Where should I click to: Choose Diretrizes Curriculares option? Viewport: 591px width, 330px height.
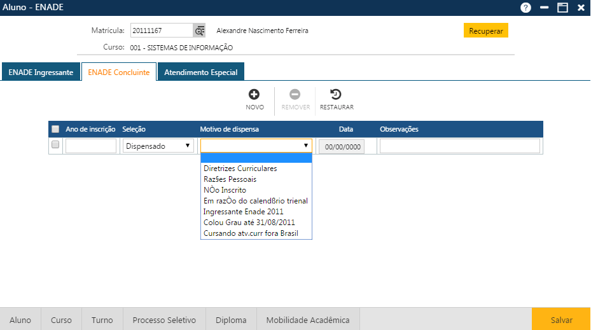[256, 168]
